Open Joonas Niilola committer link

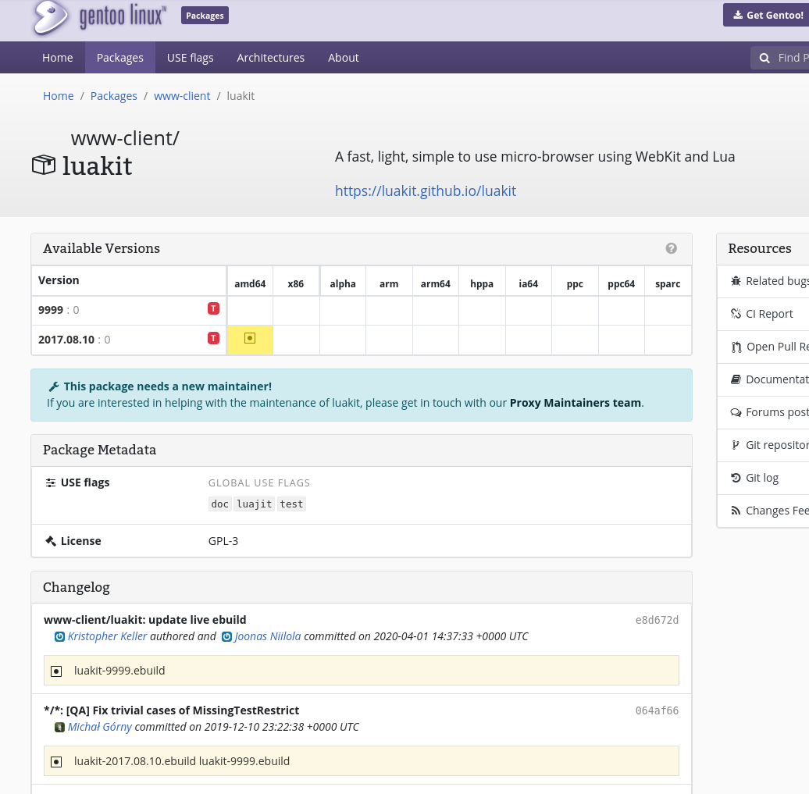267,636
